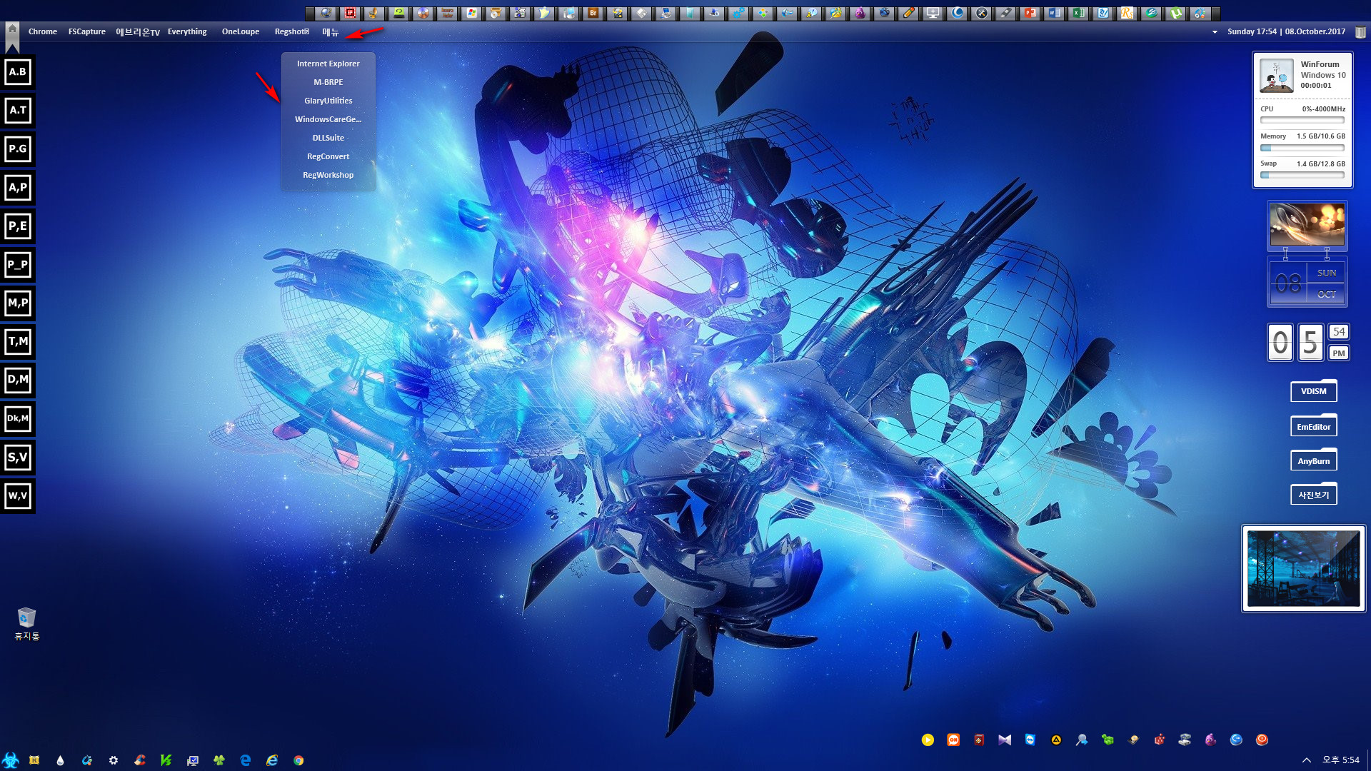Launch Chrome from the taskbar
This screenshot has height=771, width=1371.
point(298,760)
